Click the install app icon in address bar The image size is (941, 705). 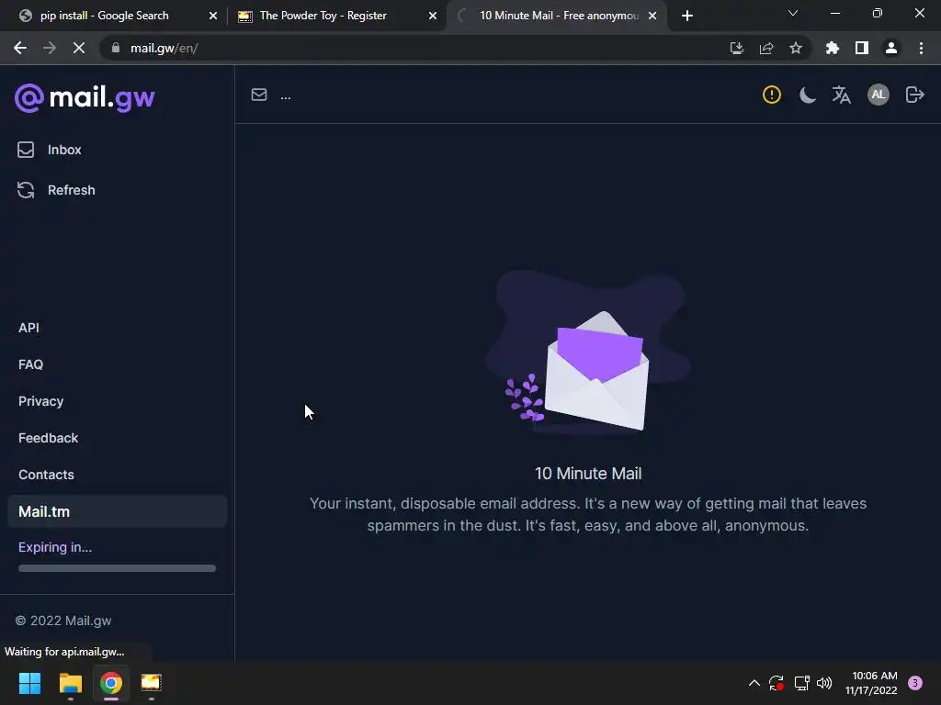[736, 48]
